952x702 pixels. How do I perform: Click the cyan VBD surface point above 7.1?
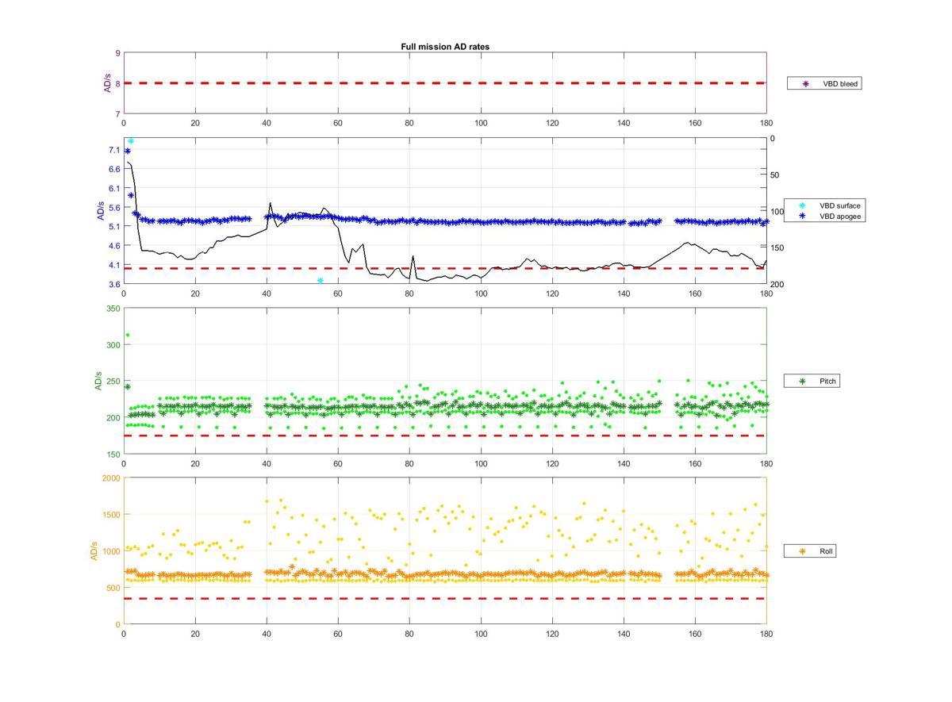[131, 141]
